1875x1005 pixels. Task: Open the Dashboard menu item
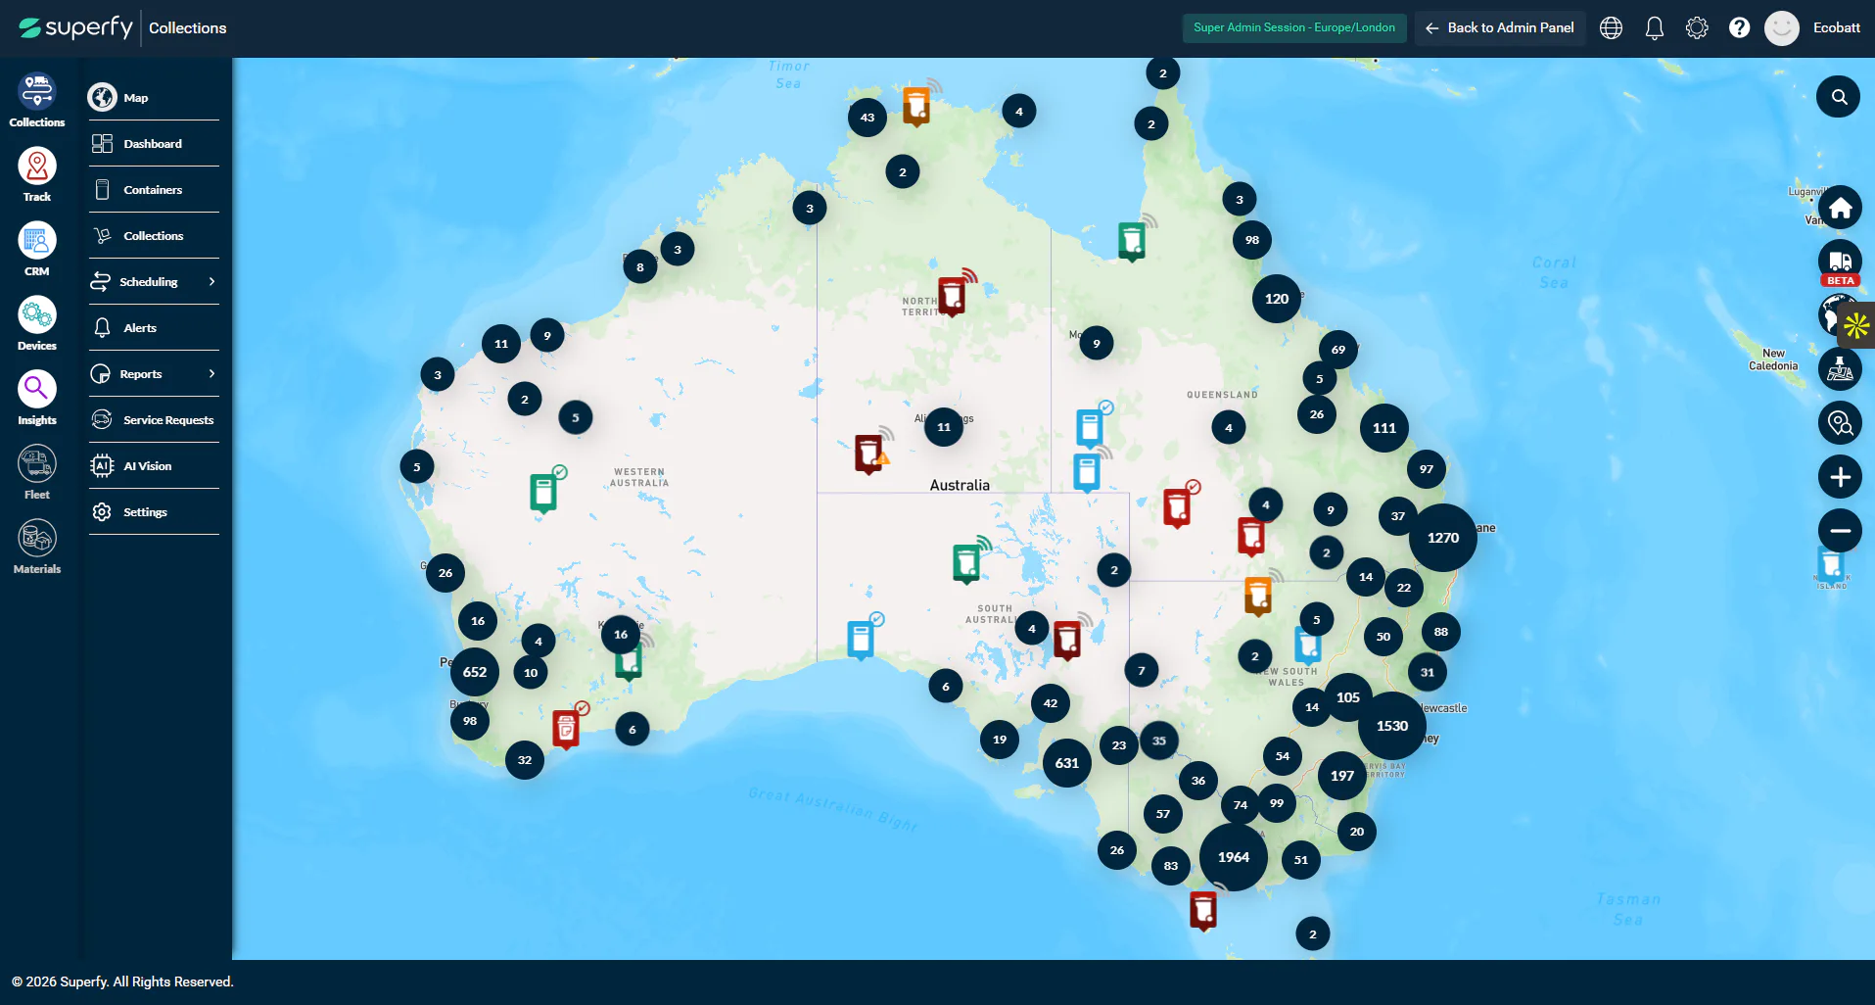pyautogui.click(x=154, y=144)
